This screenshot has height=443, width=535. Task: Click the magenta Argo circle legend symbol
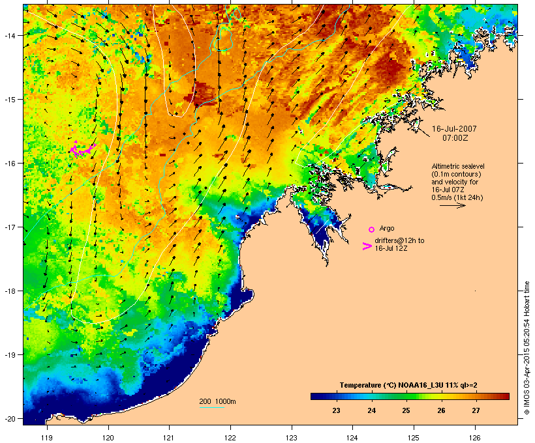(x=372, y=229)
